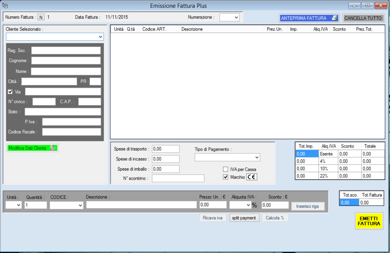Screen dimensions: 390x253
Task: Minimize the Emissione Fattura Plus window
Action: pyautogui.click(x=354, y=5)
